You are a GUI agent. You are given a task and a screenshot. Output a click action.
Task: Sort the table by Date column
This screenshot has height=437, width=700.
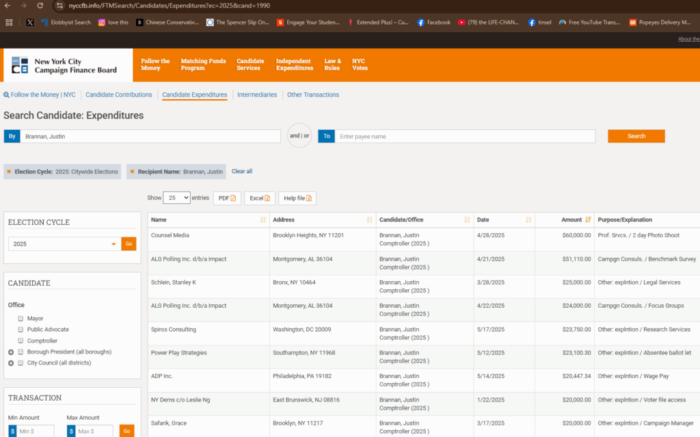click(528, 220)
